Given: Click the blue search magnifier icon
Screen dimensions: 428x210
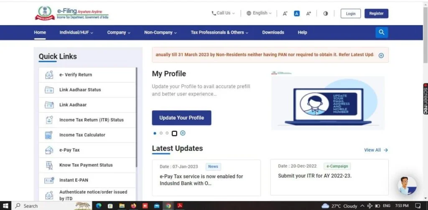Looking at the screenshot, I should (x=382, y=32).
